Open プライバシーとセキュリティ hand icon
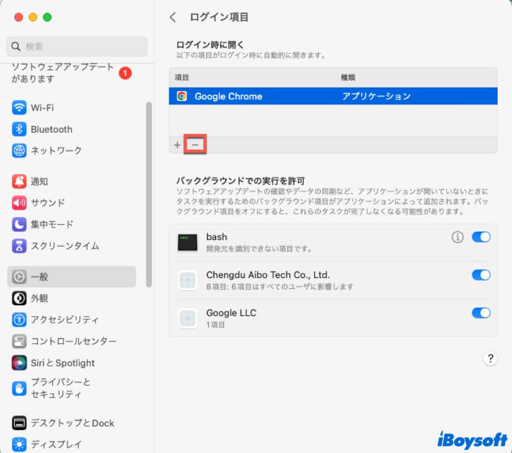 tap(19, 388)
